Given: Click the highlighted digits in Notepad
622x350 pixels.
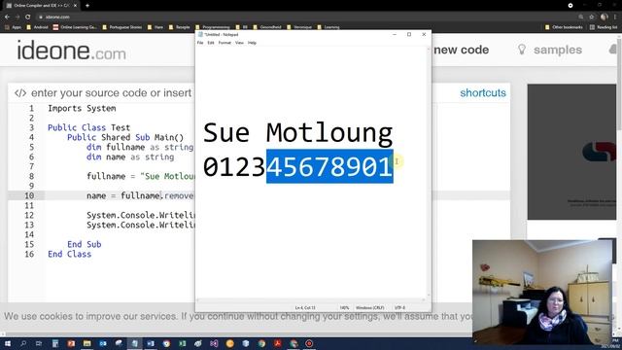Looking at the screenshot, I should (329, 166).
